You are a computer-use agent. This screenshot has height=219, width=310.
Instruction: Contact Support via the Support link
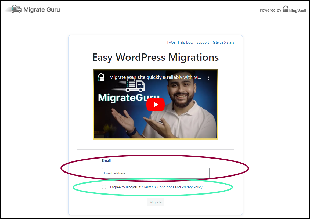[203, 42]
